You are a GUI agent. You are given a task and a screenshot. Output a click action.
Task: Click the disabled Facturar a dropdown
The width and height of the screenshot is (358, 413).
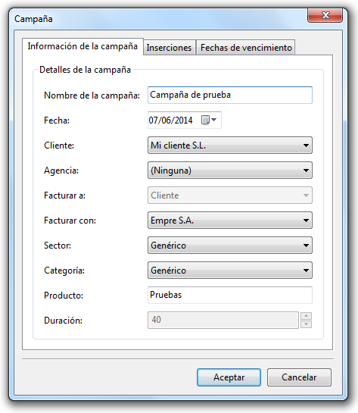pos(230,196)
